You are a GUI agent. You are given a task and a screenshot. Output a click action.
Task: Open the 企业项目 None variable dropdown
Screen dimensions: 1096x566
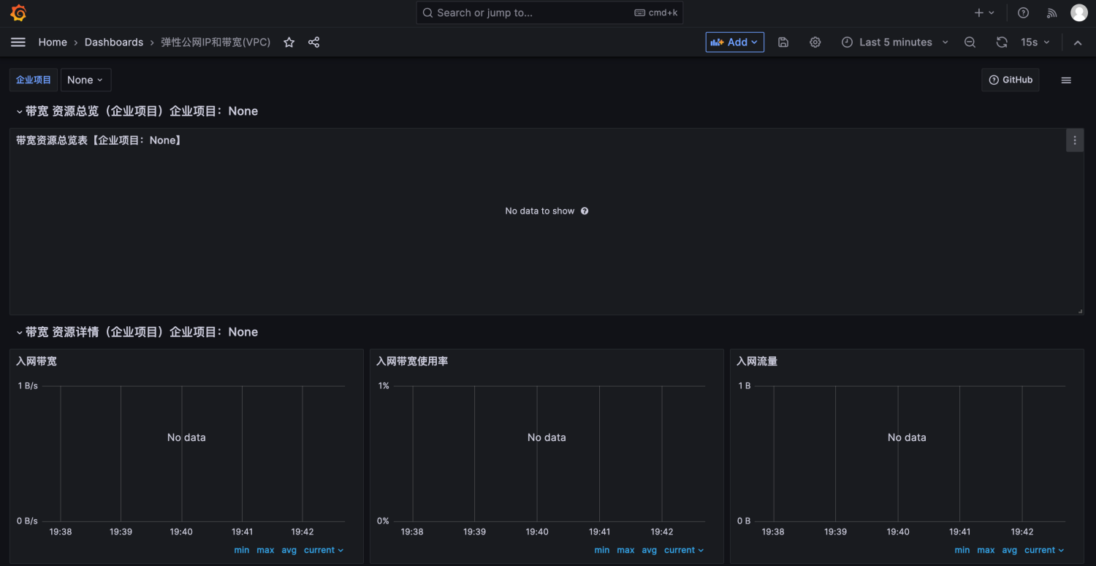pos(85,80)
